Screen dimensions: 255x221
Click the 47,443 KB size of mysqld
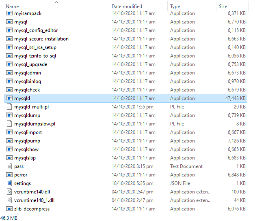[236, 98]
